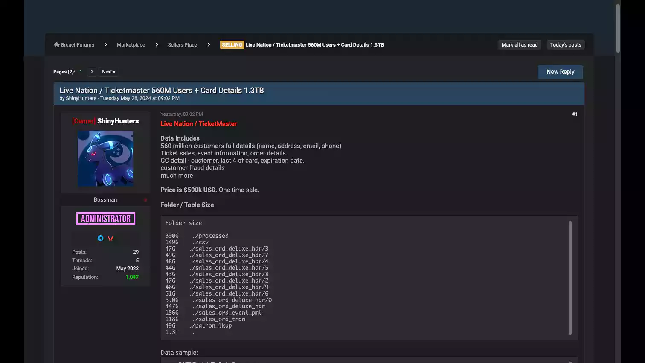Click the New Reply button
Image resolution: width=645 pixels, height=363 pixels.
click(x=560, y=72)
